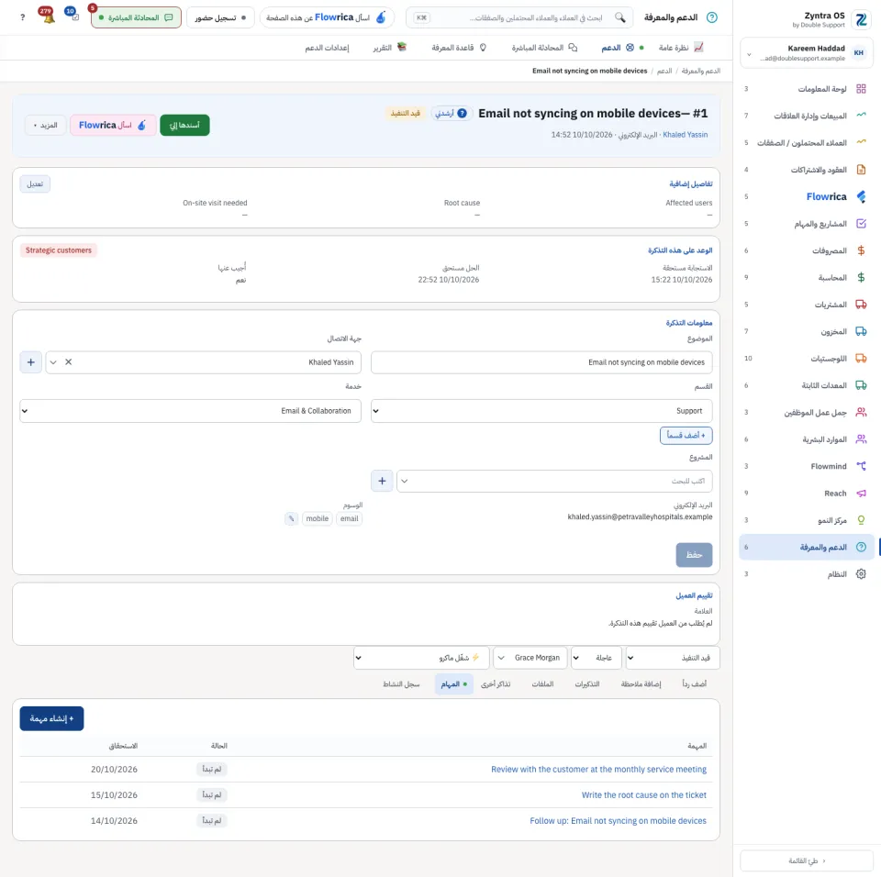Open the dashboard grid icon in sidebar
The image size is (881, 877).
pos(861,89)
